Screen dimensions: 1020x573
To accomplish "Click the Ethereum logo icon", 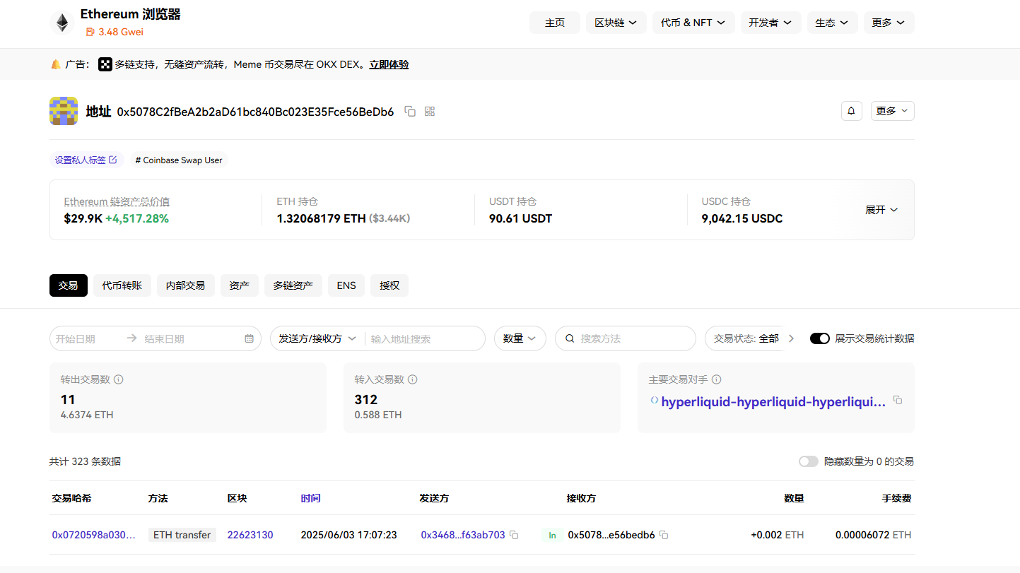I will pos(62,23).
